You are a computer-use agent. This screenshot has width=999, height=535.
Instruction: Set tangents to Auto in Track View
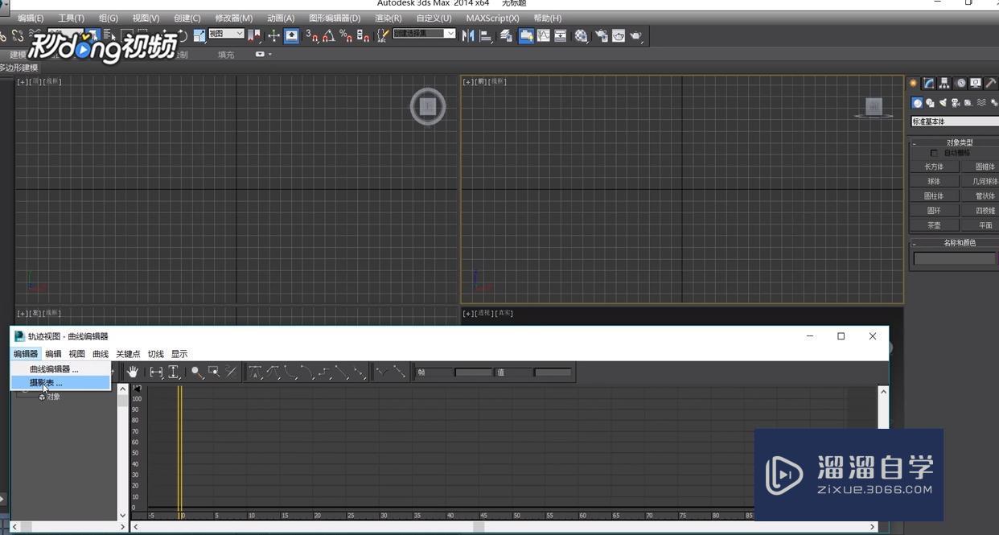(254, 372)
